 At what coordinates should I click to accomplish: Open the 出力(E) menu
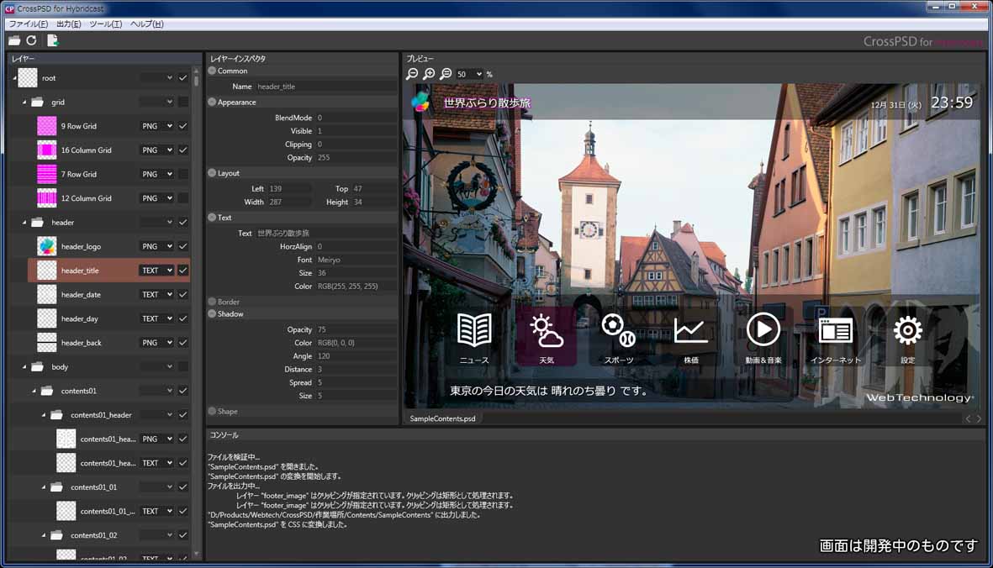68,24
